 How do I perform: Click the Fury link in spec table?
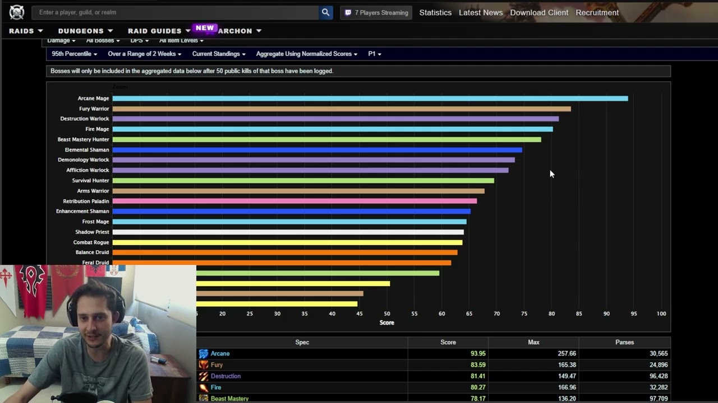(x=217, y=365)
